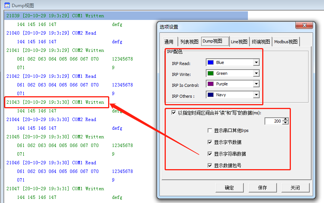Enable 显示串口其他Irps checkbox
The image size is (324, 203).
click(x=210, y=131)
